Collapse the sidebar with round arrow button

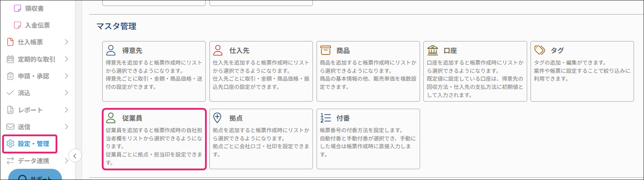pyautogui.click(x=75, y=156)
